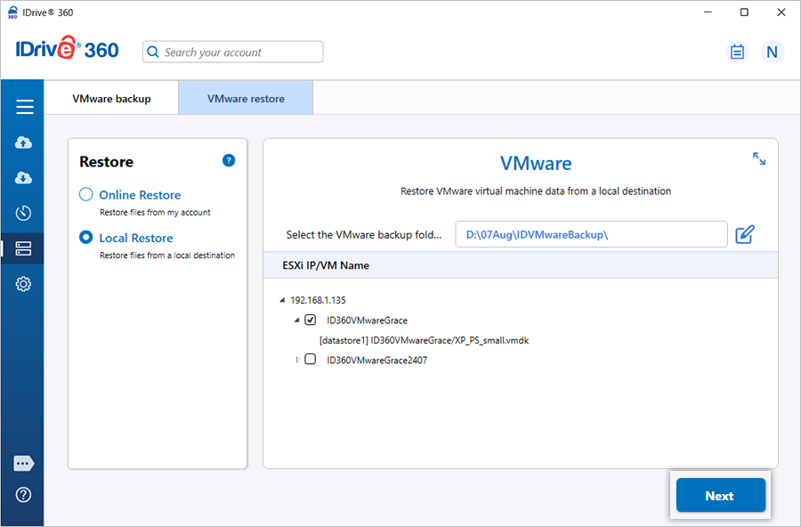Expand the ID360VMwareGrace2407 tree node
Screen dimensions: 801x527
point(297,360)
